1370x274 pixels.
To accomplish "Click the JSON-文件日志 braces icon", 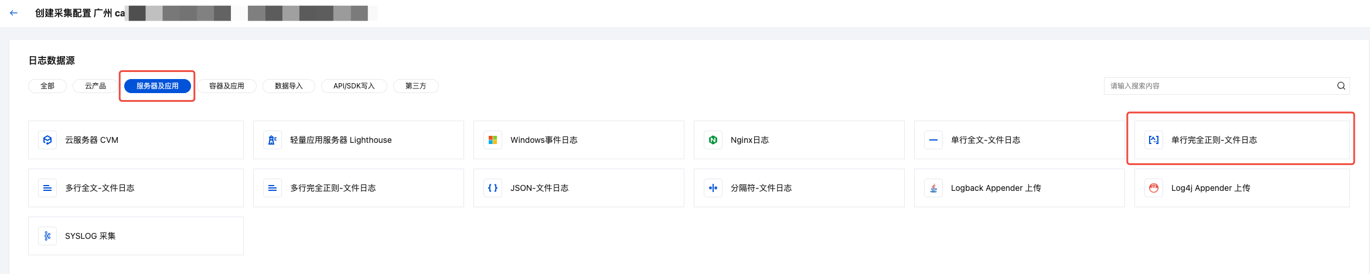I will [x=493, y=188].
